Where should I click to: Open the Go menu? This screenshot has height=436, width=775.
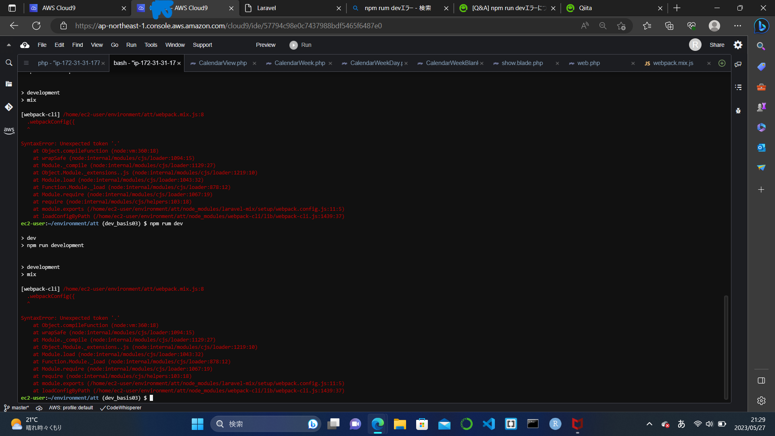[115, 45]
